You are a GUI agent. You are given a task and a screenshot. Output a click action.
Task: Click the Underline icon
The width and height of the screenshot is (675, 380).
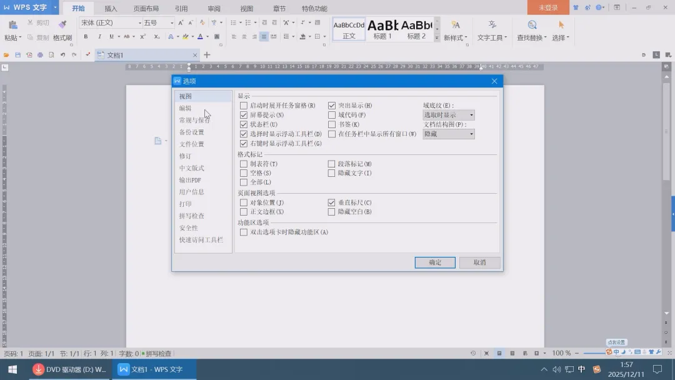click(x=111, y=37)
